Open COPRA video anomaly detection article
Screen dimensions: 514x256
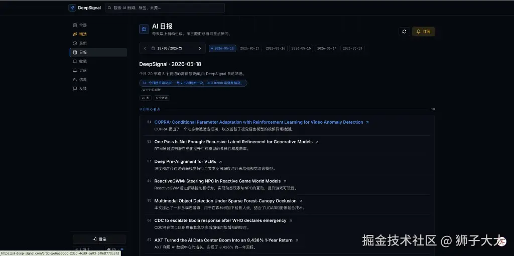point(259,122)
